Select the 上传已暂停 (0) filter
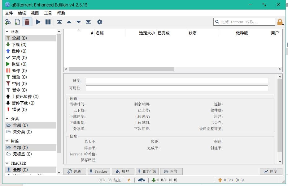Screen dimensions: 288x186 [x=31, y=97]
